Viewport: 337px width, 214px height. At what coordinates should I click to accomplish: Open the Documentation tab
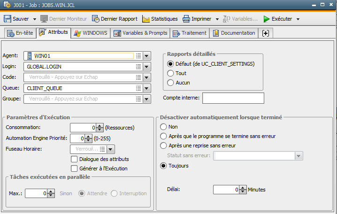(234, 33)
